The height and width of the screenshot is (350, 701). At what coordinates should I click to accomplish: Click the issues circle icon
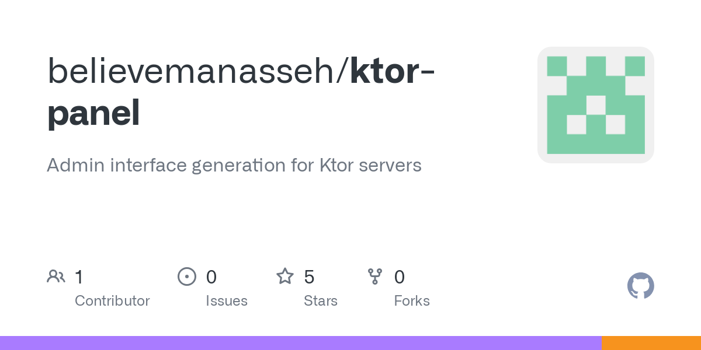click(186, 276)
